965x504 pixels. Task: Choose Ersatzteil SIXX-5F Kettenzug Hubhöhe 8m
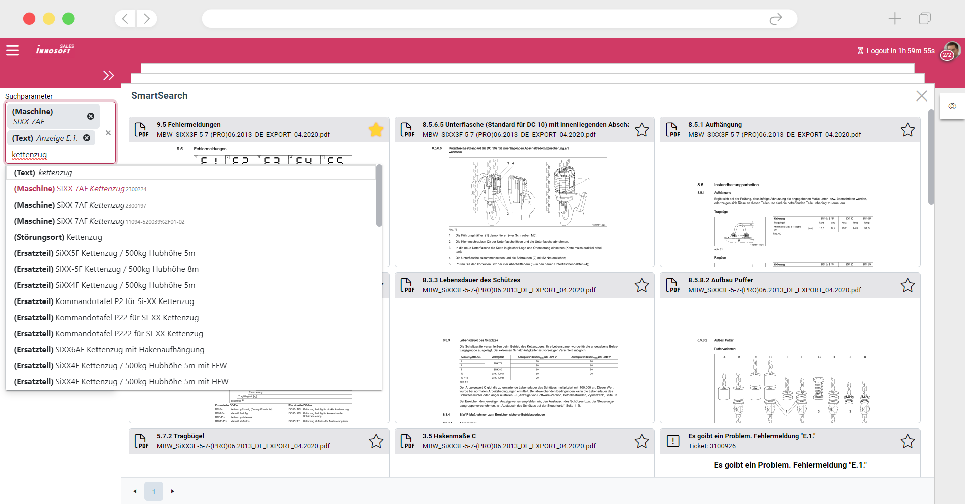(191, 269)
